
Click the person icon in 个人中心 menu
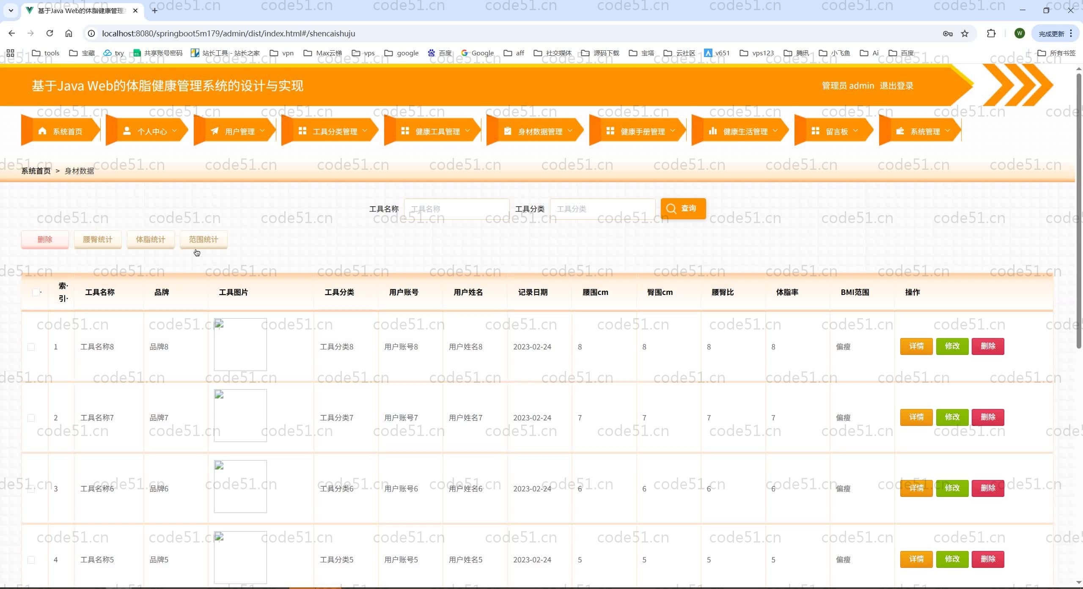127,131
